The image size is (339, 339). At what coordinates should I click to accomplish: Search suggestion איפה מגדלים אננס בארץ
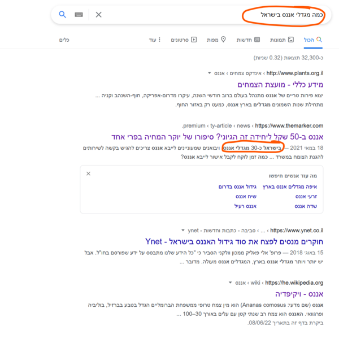290,187
